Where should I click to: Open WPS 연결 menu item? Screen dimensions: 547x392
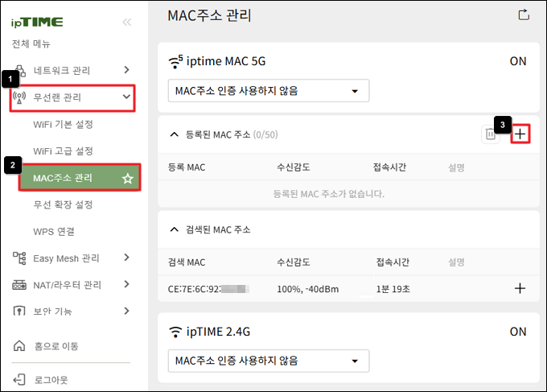pyautogui.click(x=54, y=232)
